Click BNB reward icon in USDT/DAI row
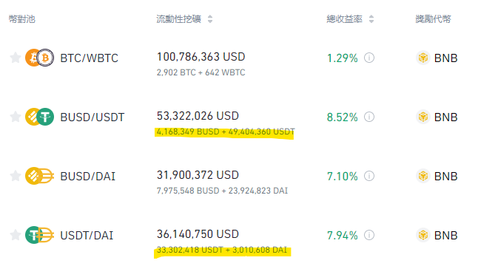The image size is (478, 266). point(423,235)
